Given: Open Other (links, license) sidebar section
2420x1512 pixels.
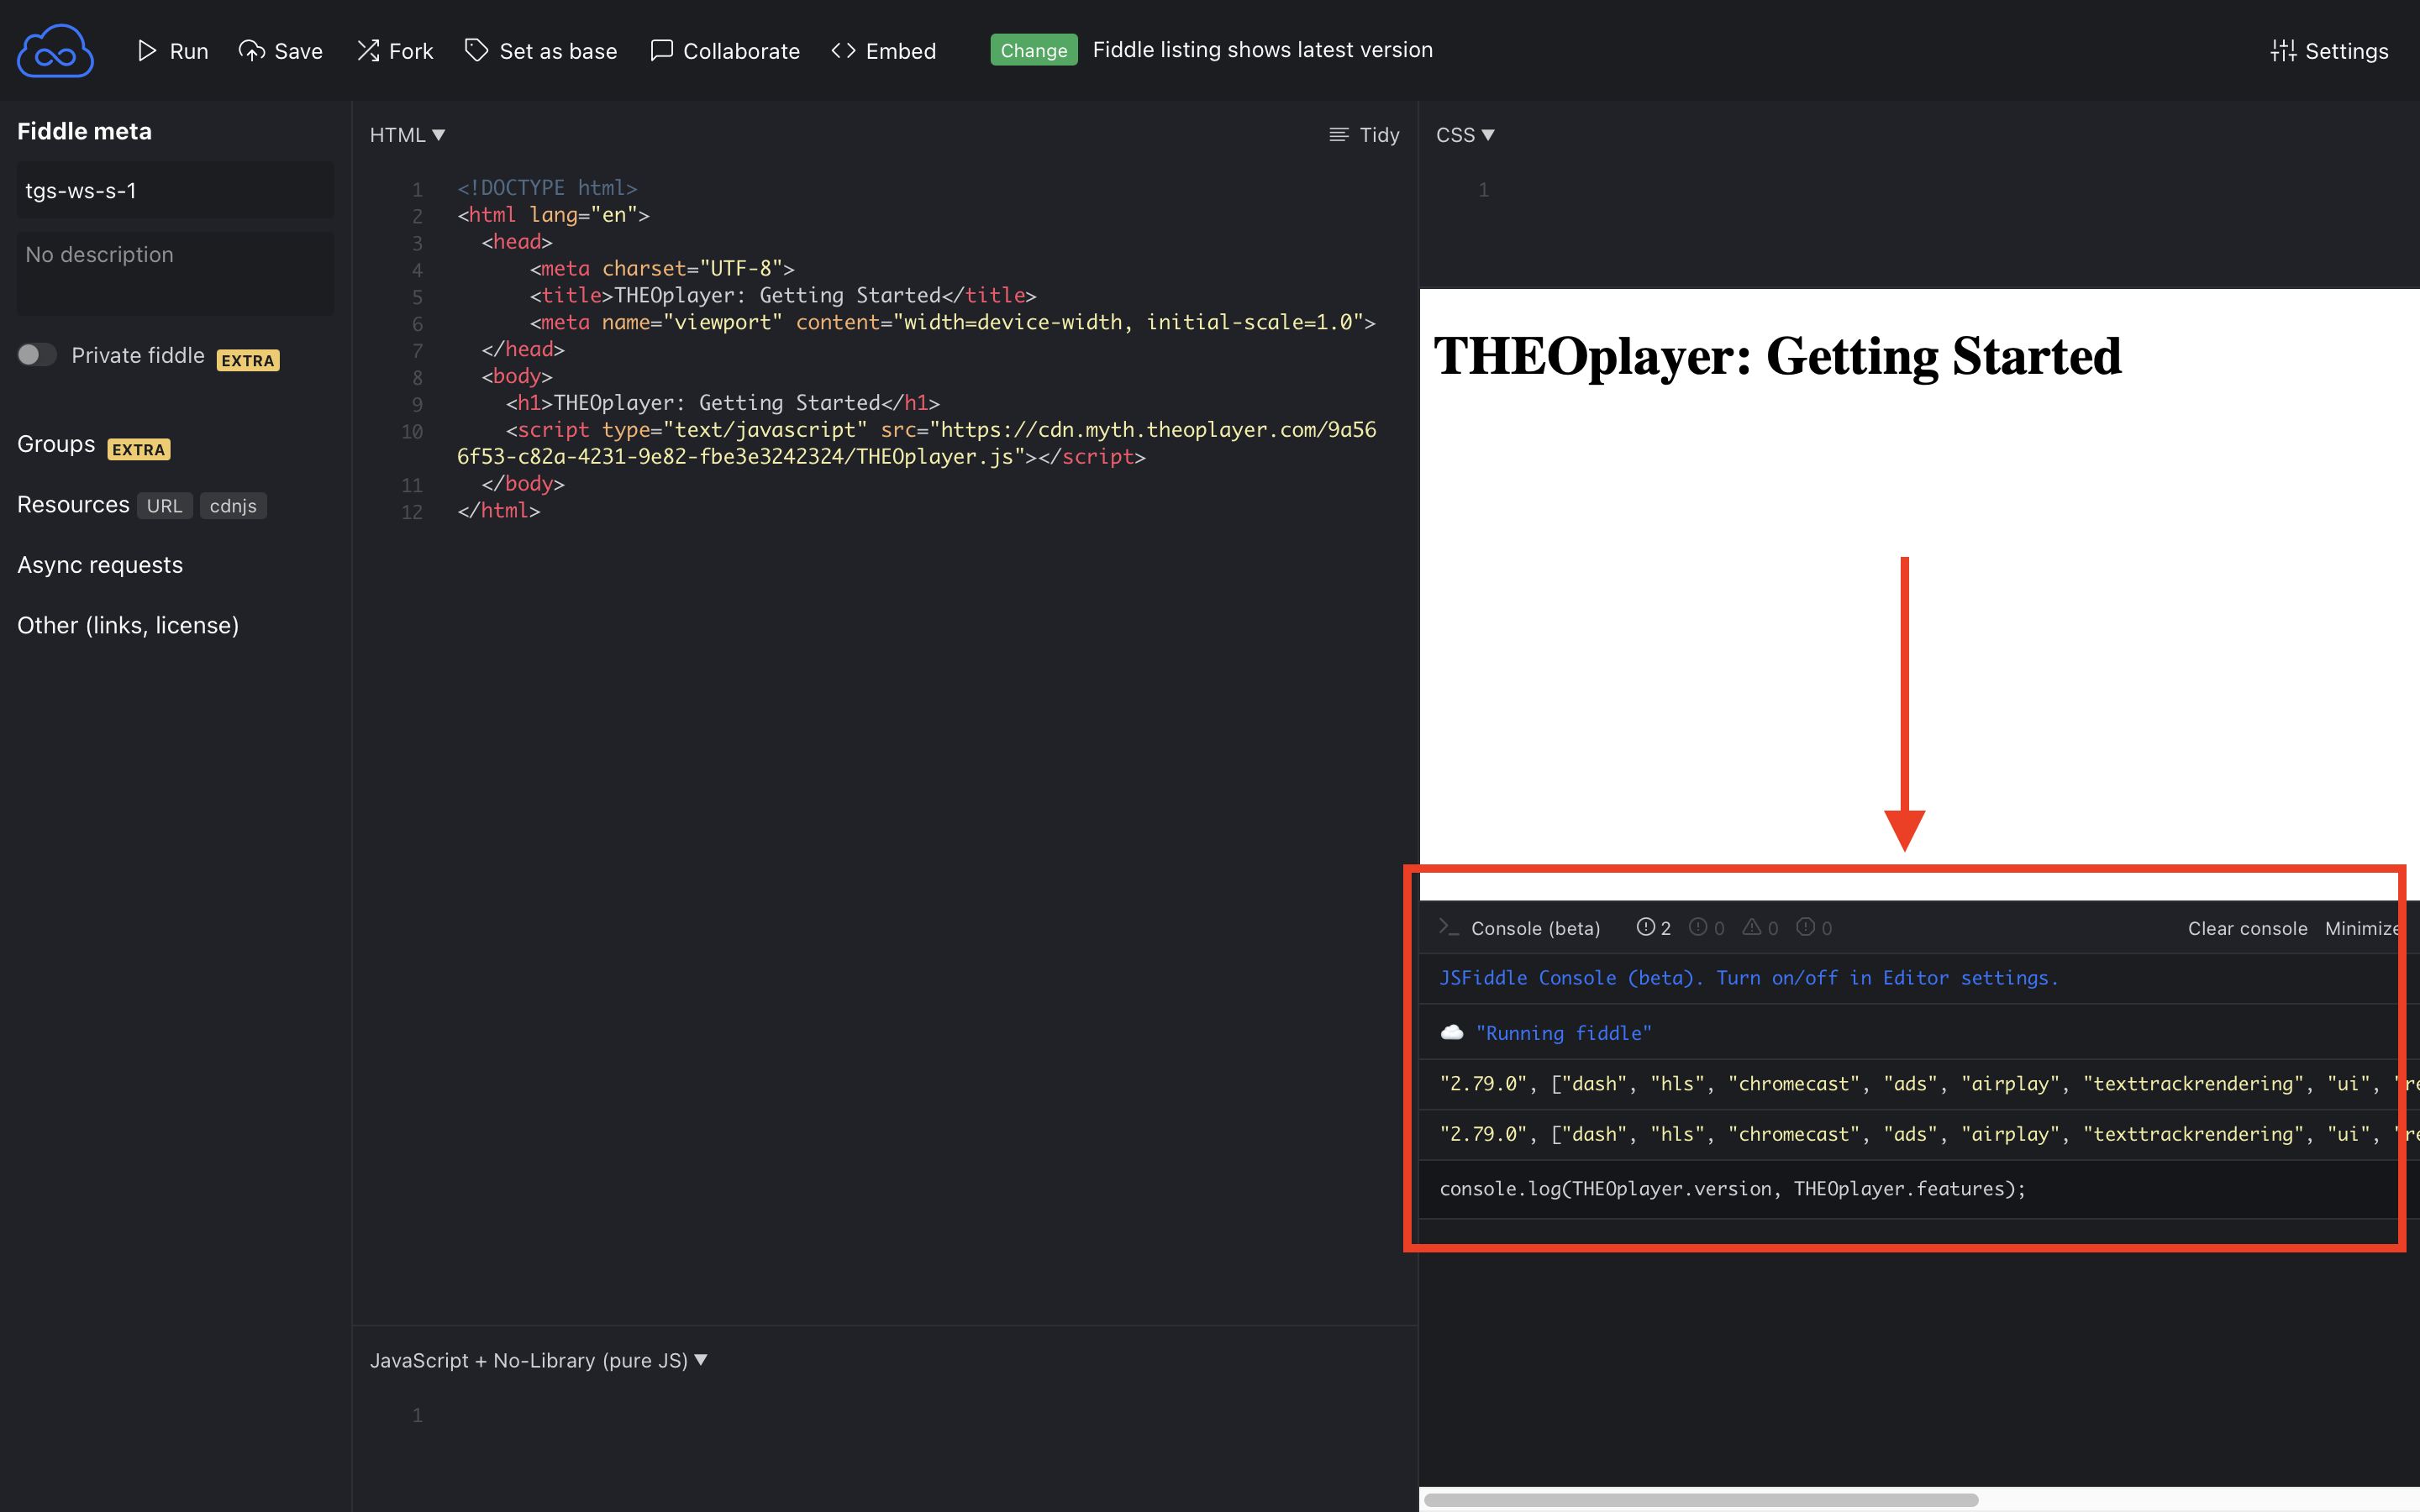Looking at the screenshot, I should point(128,625).
